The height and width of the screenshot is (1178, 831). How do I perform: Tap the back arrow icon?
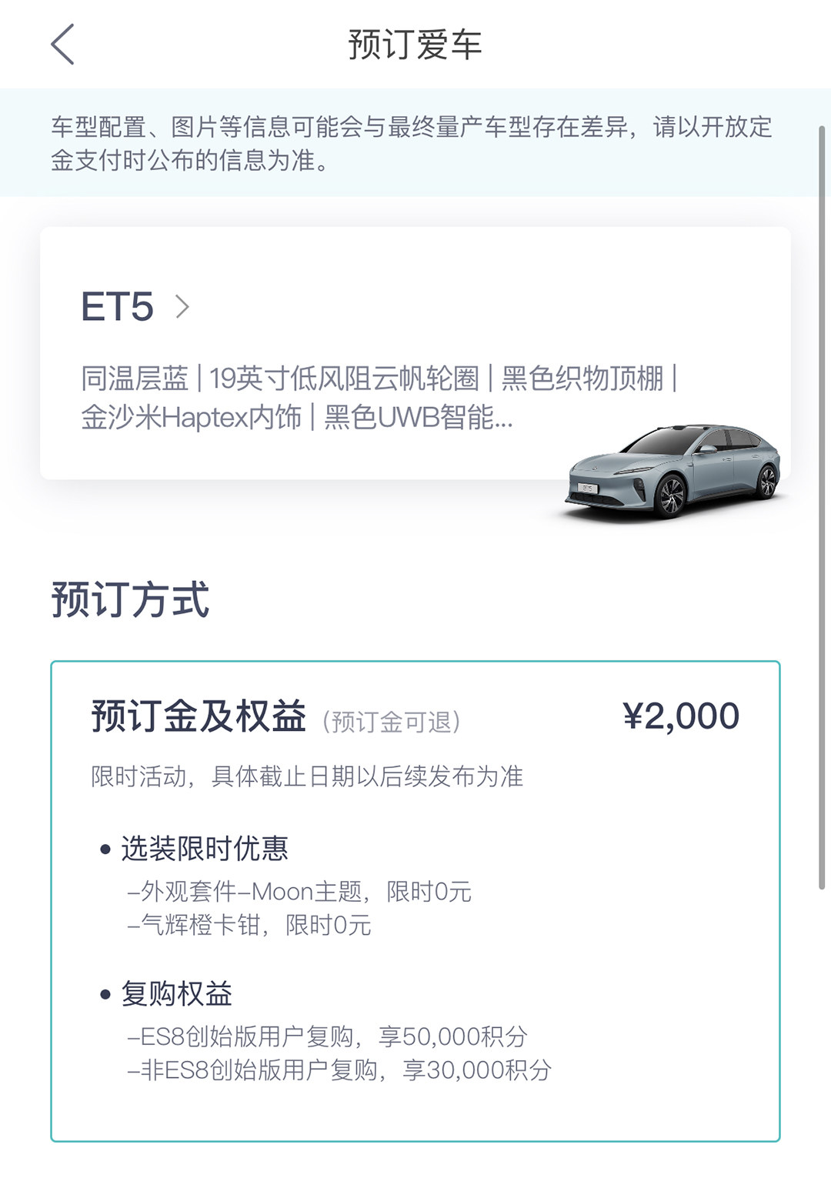click(63, 44)
